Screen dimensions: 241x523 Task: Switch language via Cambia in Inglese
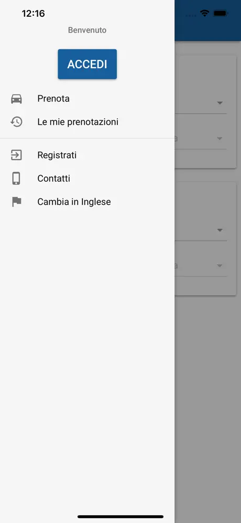coord(87,202)
